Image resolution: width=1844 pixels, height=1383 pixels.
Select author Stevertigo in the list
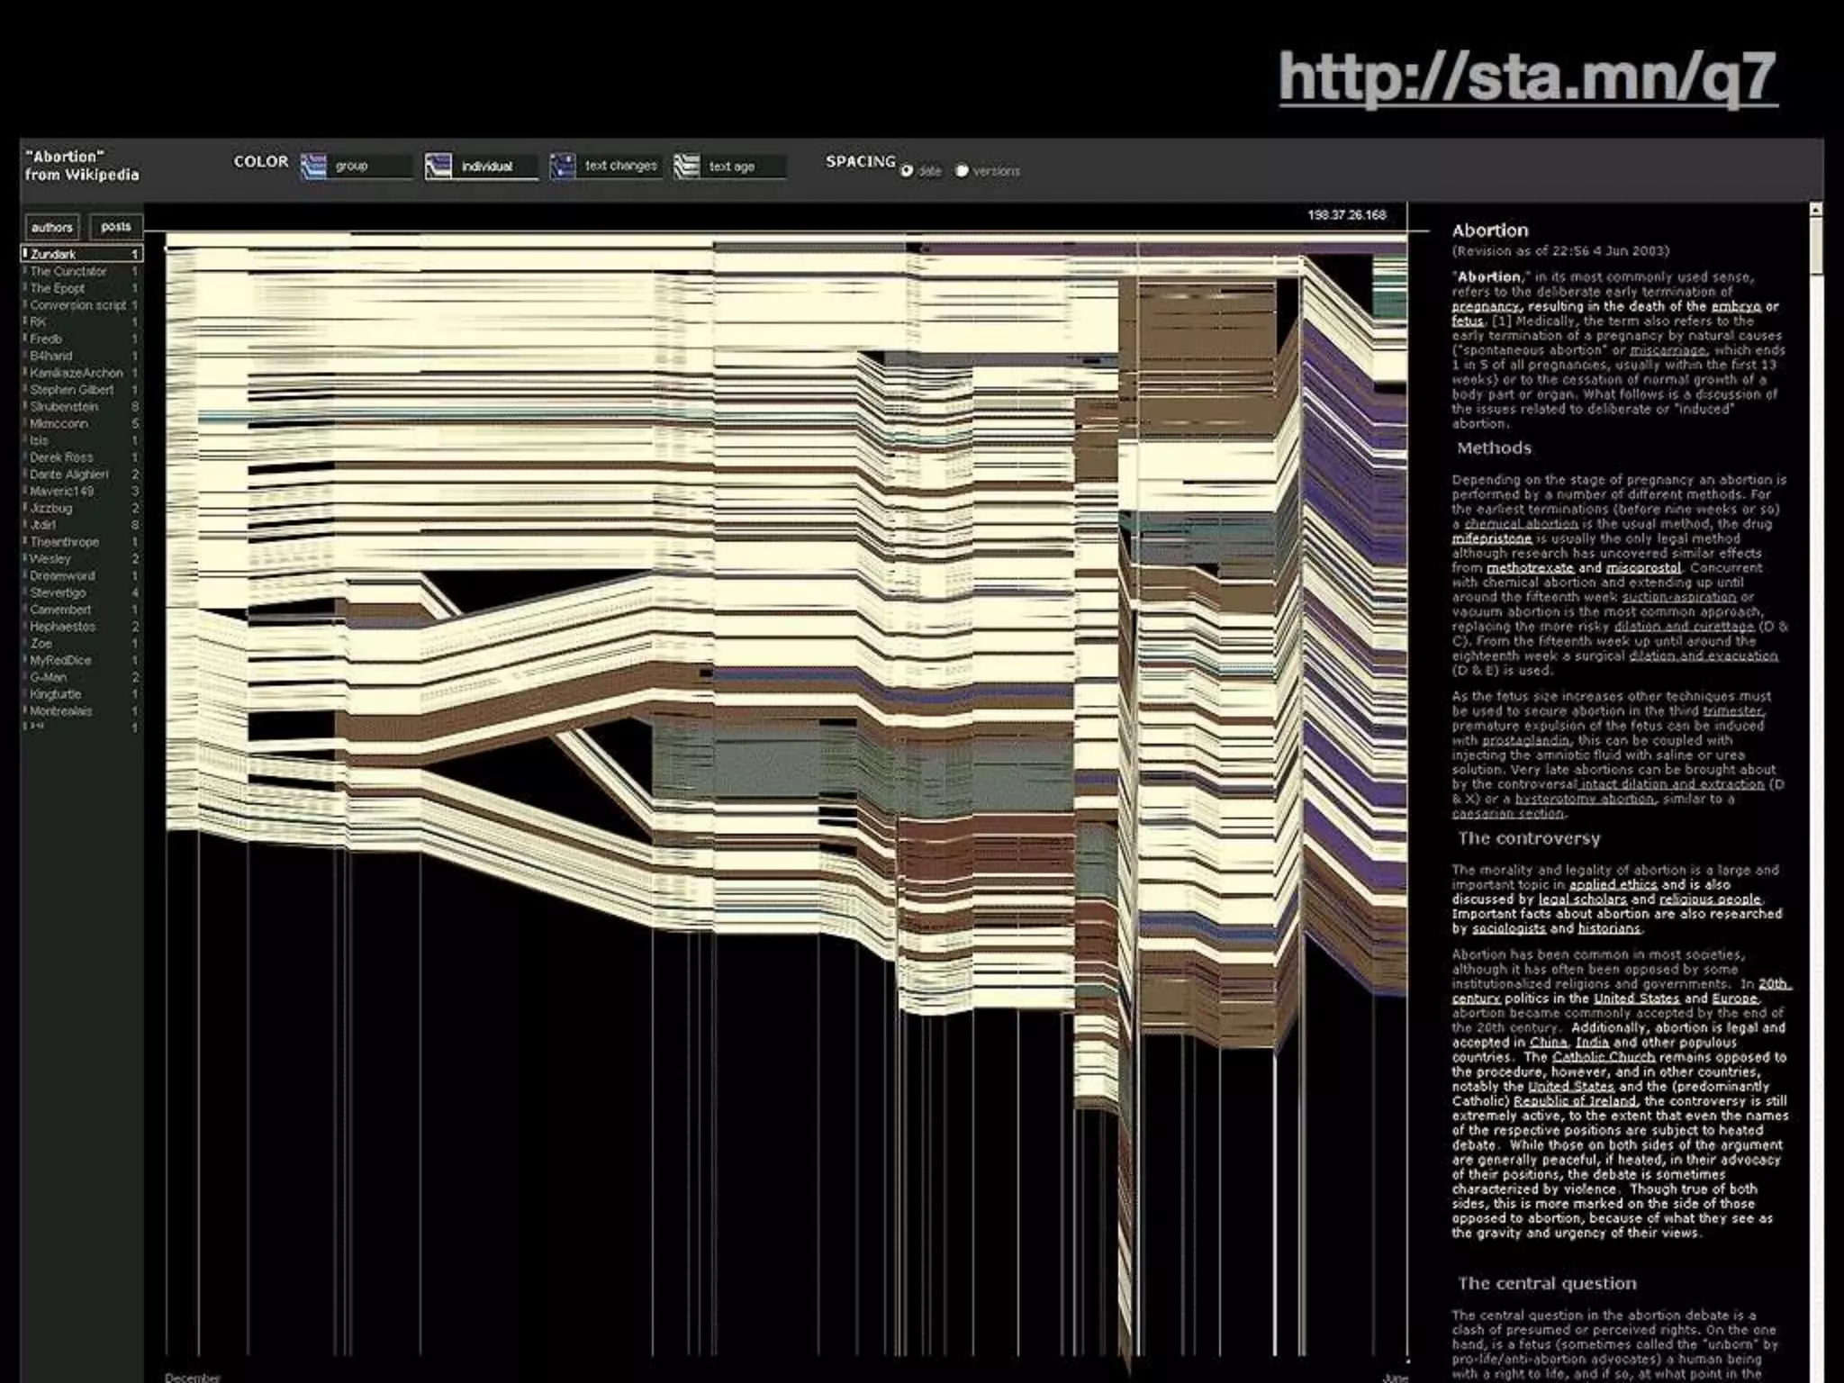point(59,592)
